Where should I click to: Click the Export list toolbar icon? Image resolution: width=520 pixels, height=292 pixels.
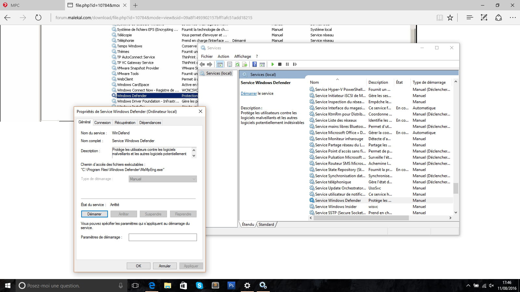[245, 64]
